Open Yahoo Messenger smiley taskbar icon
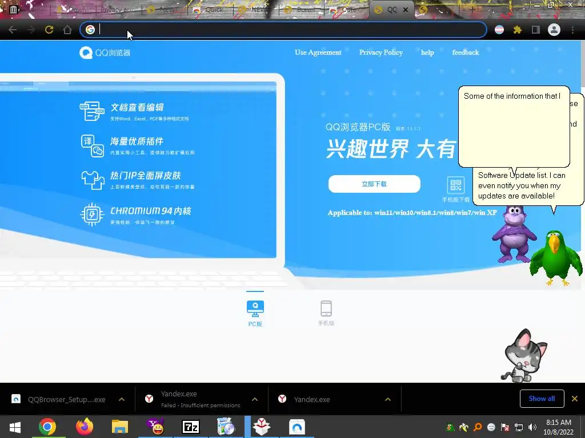 (155, 427)
